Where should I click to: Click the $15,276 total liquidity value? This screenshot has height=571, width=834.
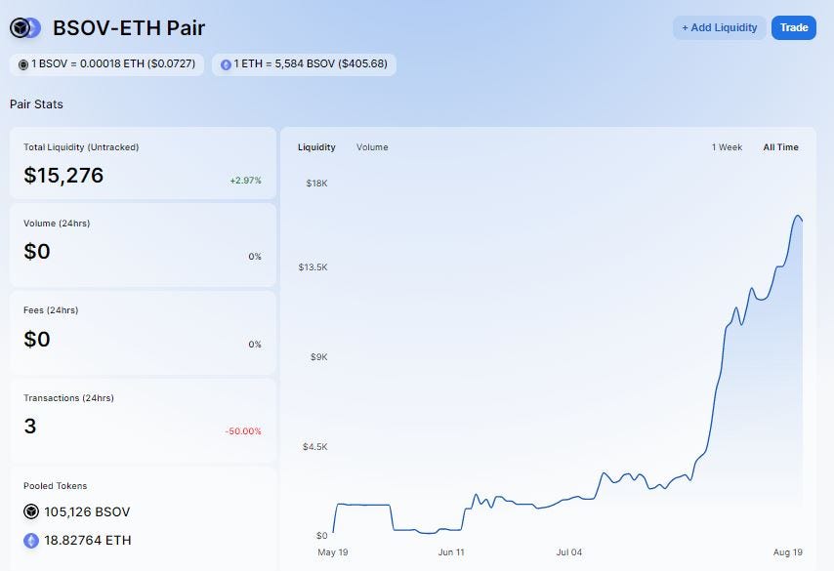63,176
